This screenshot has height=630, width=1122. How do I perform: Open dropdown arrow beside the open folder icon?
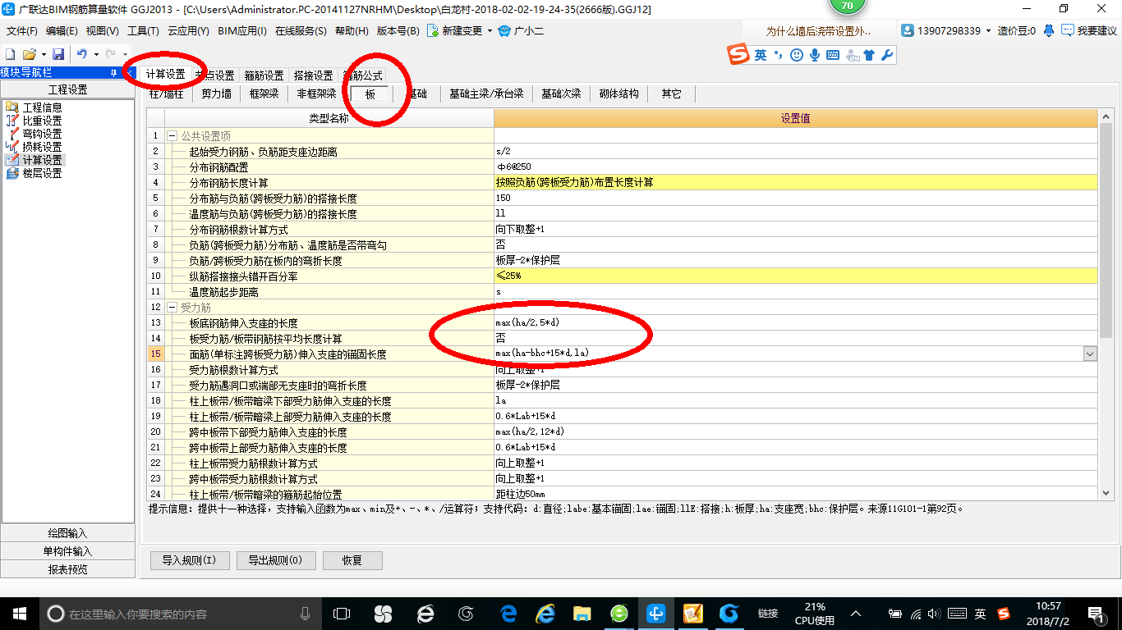(43, 54)
